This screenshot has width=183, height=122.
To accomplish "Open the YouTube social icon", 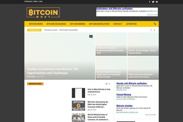I will [157, 2].
